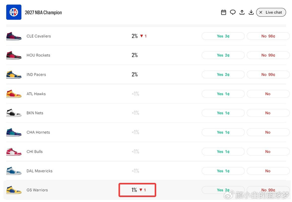292x202 pixels.
Task: Open the CHA Hornets team name
Action: (38, 132)
